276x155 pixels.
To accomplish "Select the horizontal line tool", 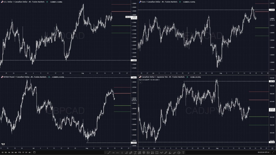I will click(x=113, y=153).
